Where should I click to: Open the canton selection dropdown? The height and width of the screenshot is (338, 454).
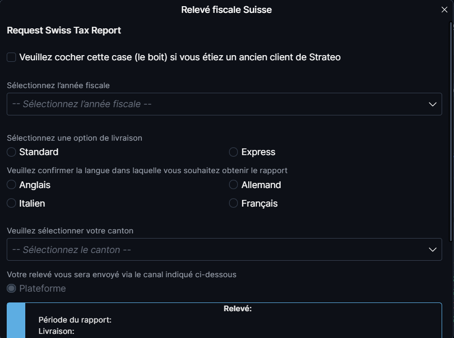(x=217, y=249)
